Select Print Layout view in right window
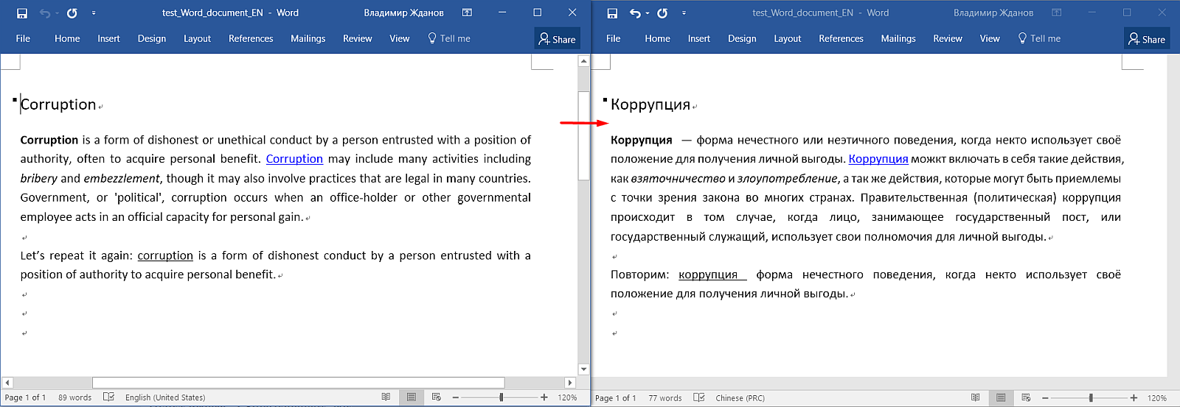 [x=1001, y=397]
